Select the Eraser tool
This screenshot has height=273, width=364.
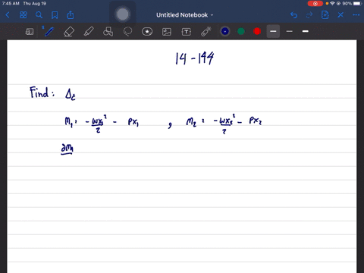click(69, 32)
